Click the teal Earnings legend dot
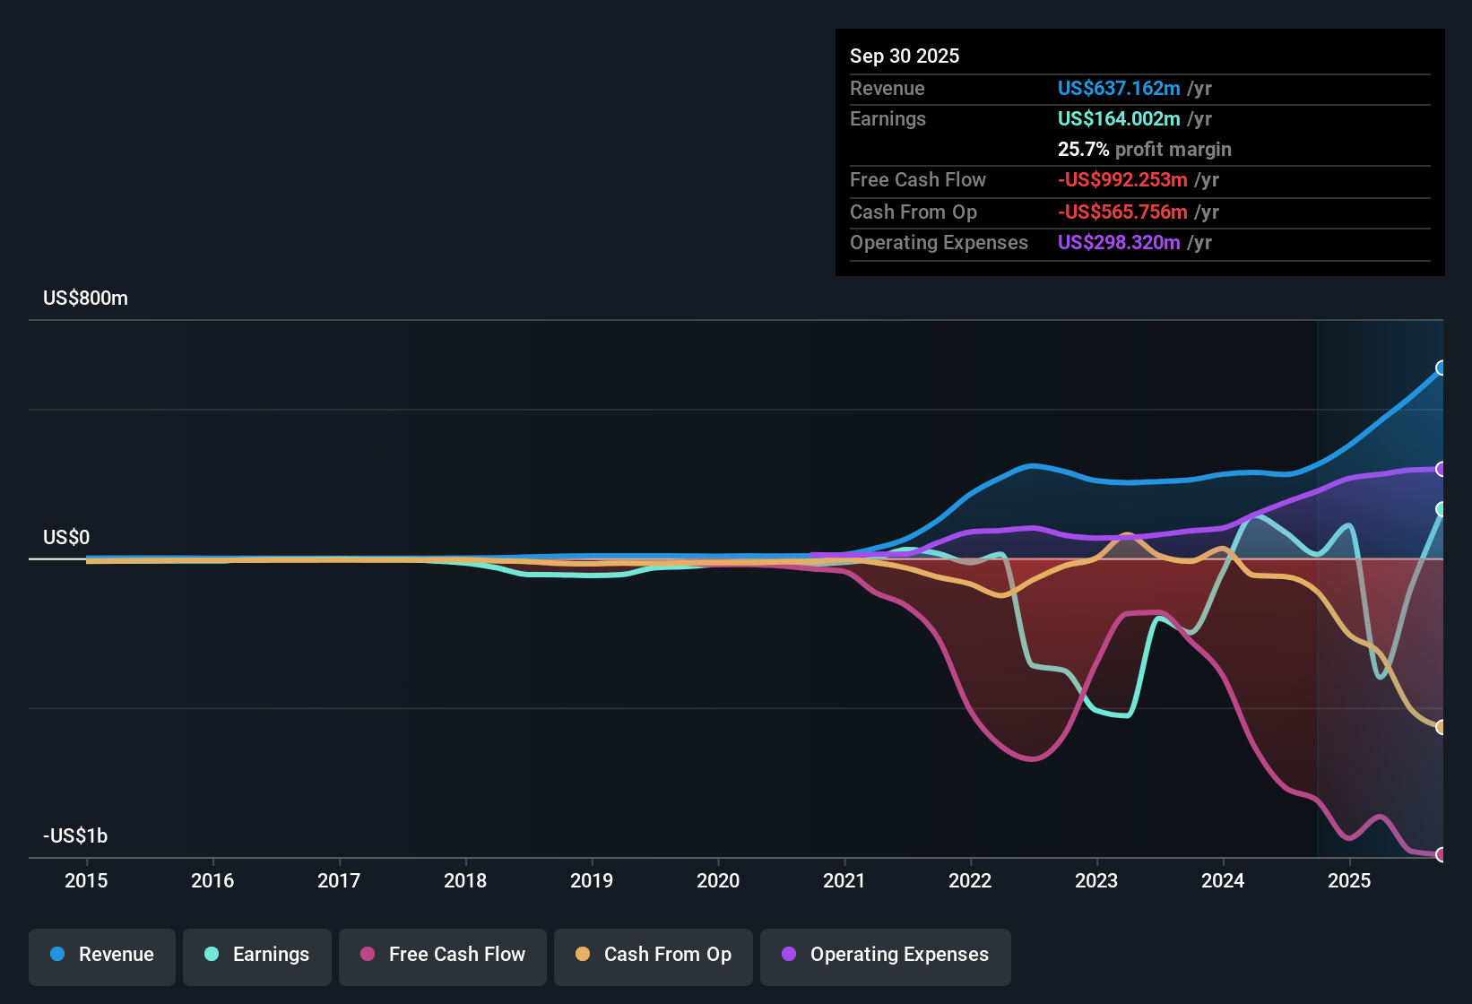This screenshot has height=1004, width=1472. coord(212,955)
